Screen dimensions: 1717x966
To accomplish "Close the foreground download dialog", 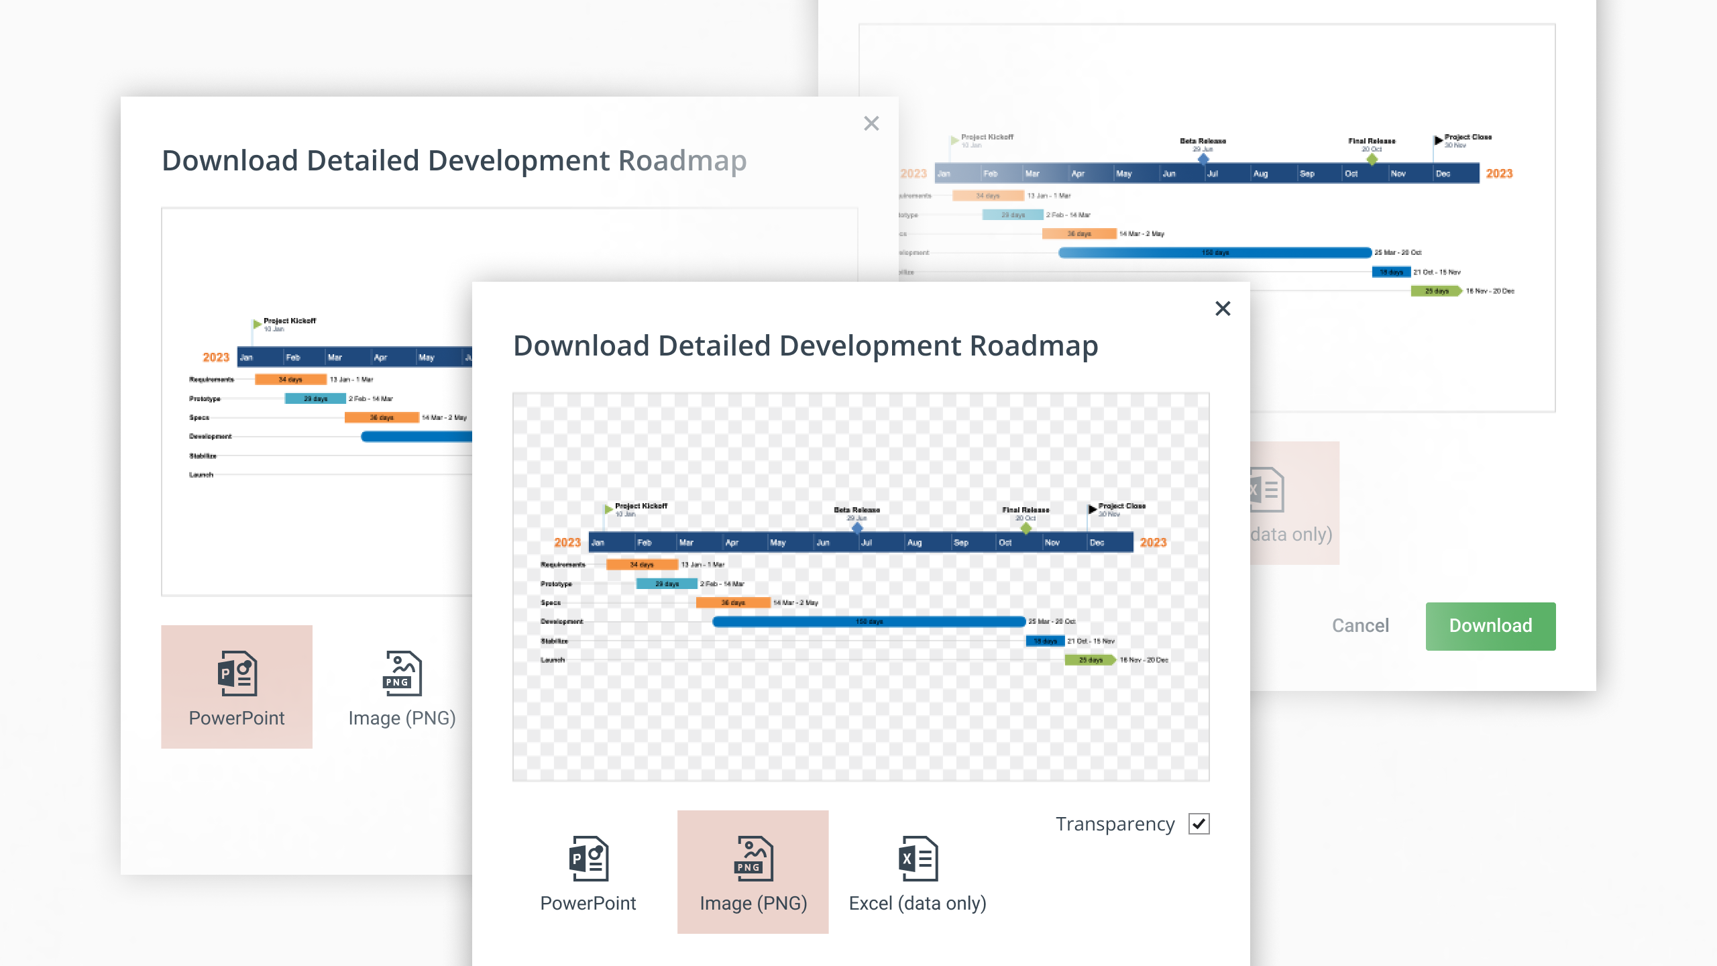I will click(1223, 309).
